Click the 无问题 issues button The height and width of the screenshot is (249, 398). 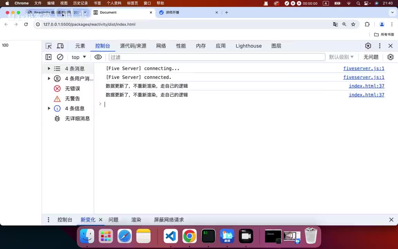(371, 57)
